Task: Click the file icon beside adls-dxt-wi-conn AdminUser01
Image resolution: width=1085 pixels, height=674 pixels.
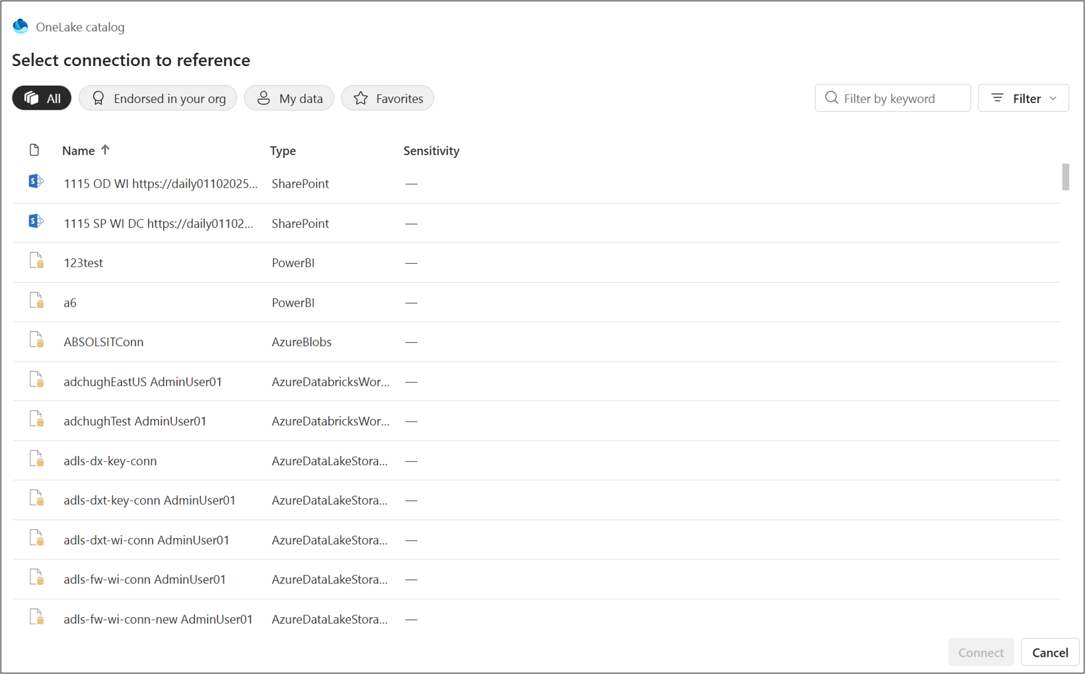Action: point(37,539)
